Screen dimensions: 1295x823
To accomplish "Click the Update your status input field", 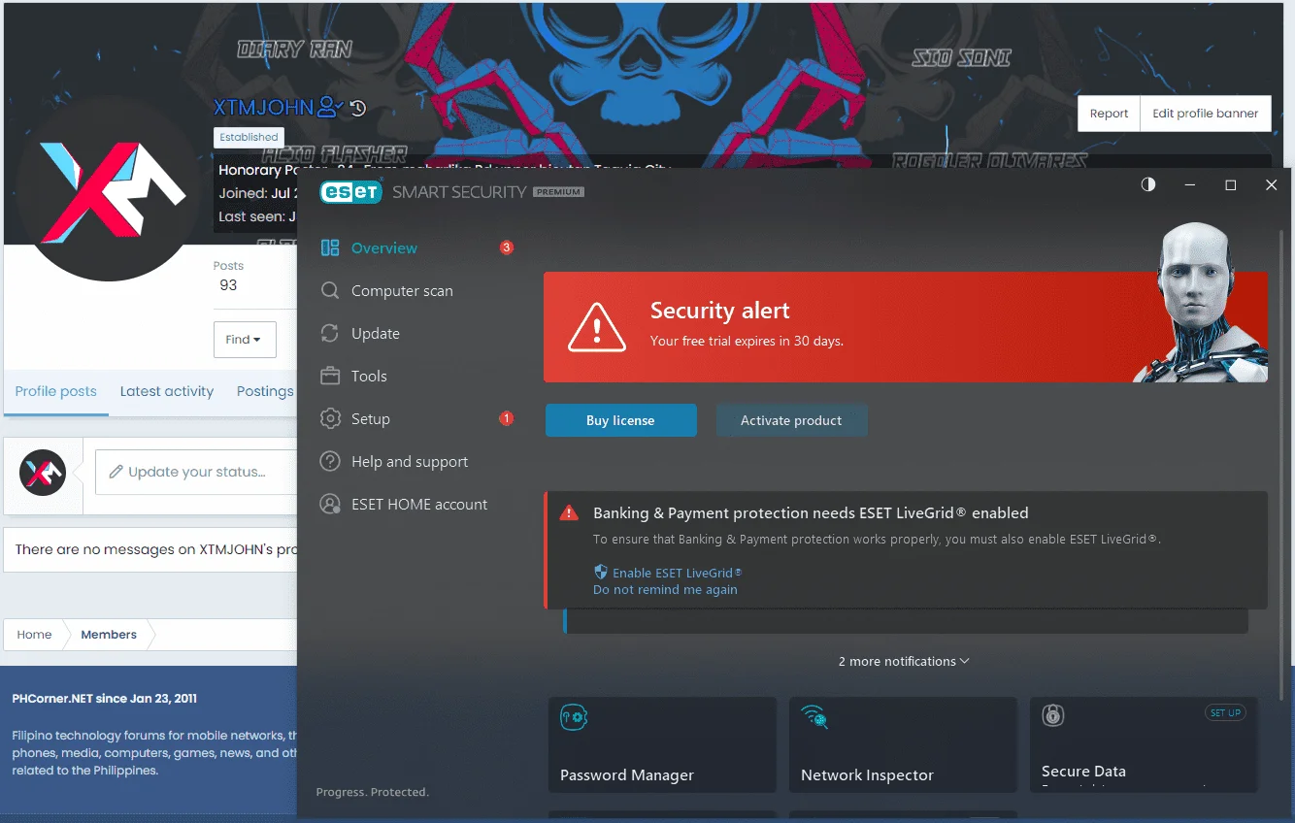I will tap(195, 472).
